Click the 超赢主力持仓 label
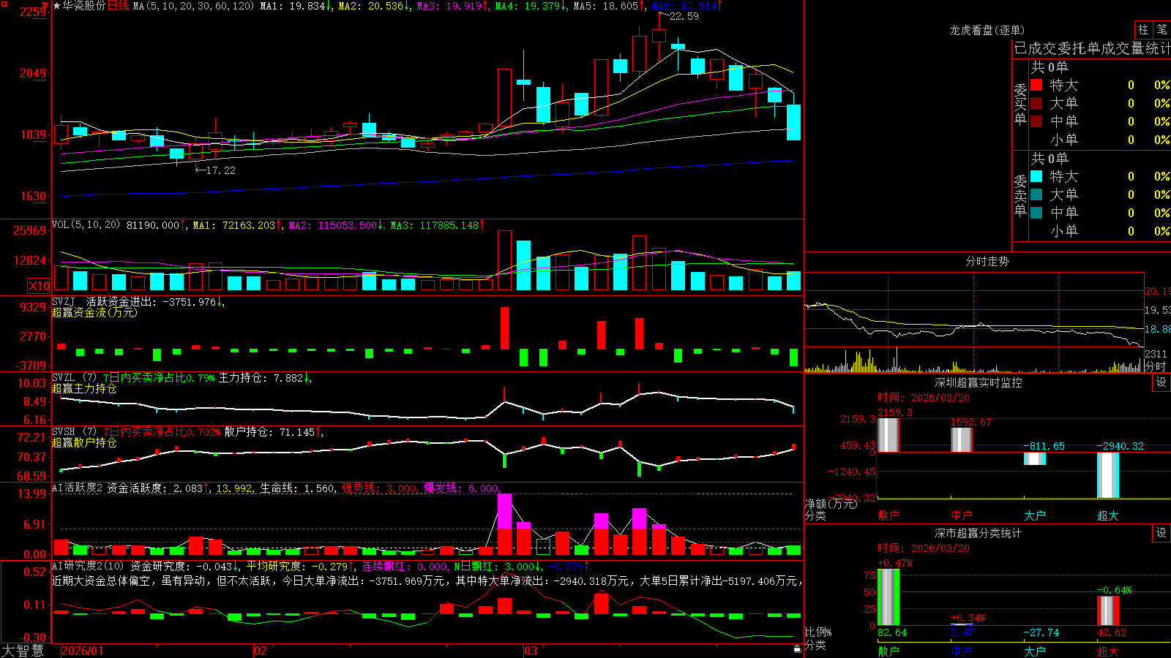 (84, 388)
